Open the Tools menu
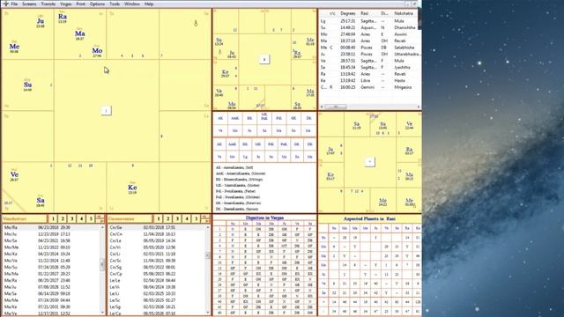This screenshot has width=564, height=317. 115,4
